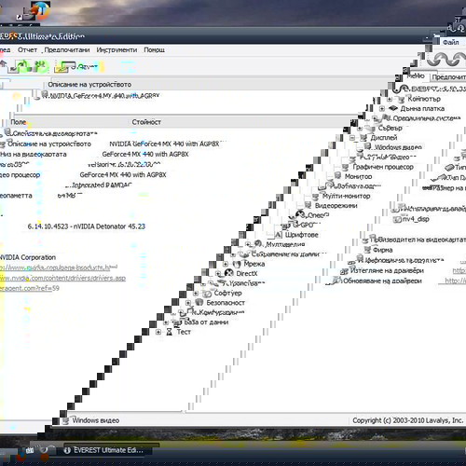466x466 pixels.
Task: Open the Помощ menu
Action: tap(154, 50)
